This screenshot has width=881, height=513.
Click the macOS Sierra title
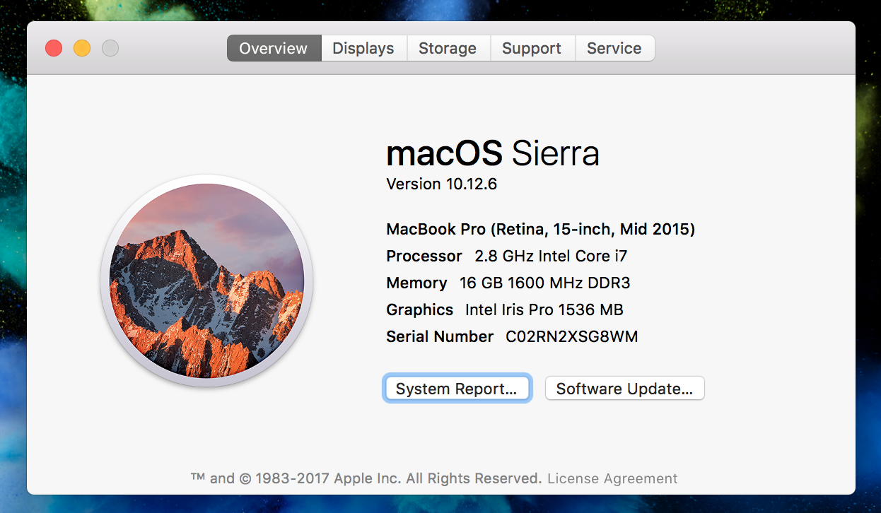(493, 153)
